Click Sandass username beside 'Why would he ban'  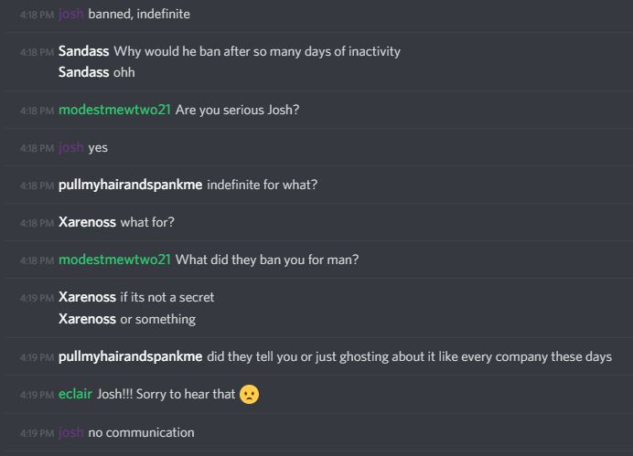pyautogui.click(x=83, y=51)
